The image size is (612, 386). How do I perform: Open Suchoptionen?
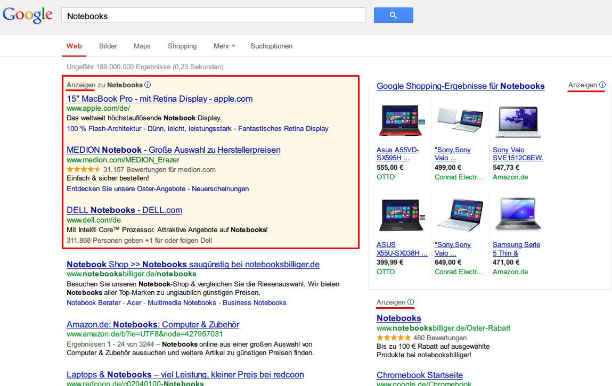tap(271, 46)
